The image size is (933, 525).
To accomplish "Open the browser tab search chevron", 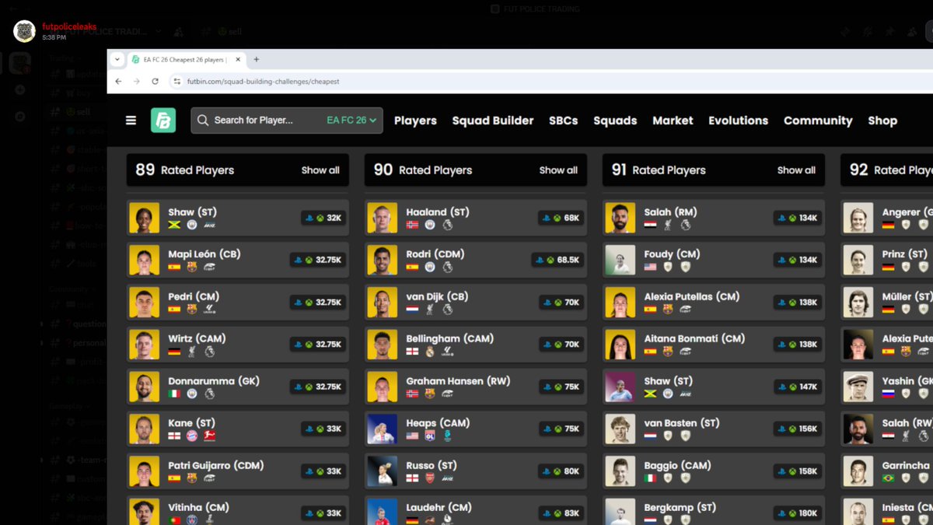I will point(117,59).
